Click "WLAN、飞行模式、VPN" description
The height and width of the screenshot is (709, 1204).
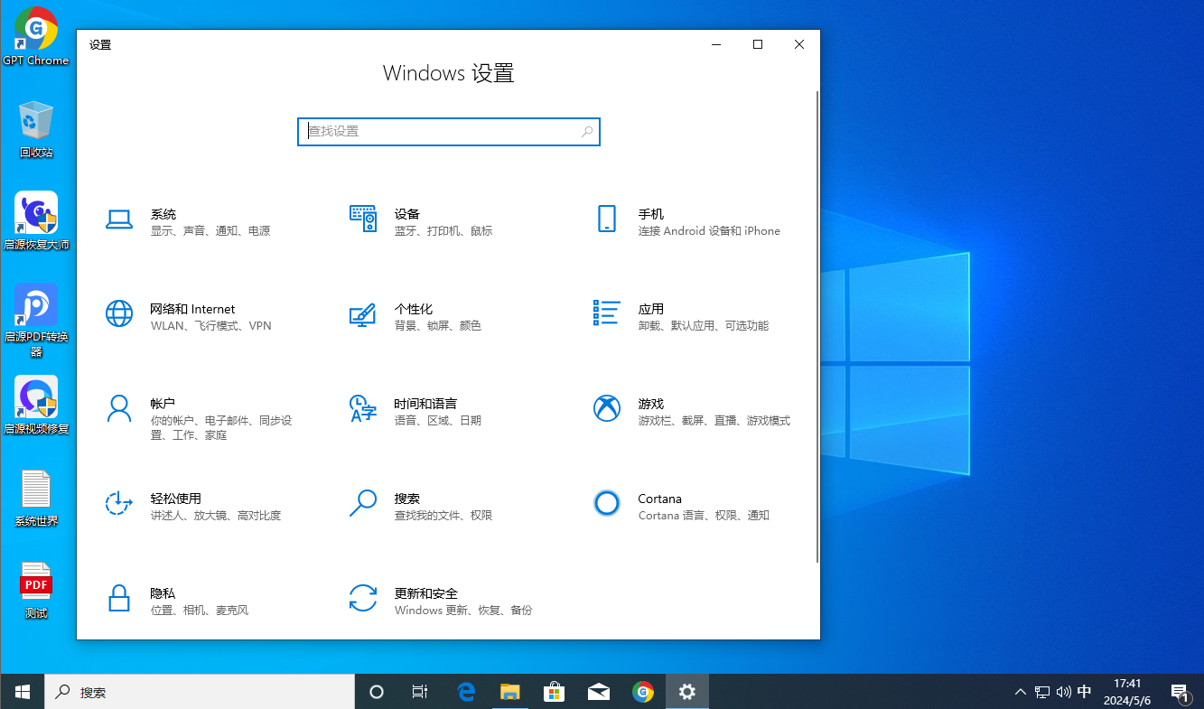[210, 326]
